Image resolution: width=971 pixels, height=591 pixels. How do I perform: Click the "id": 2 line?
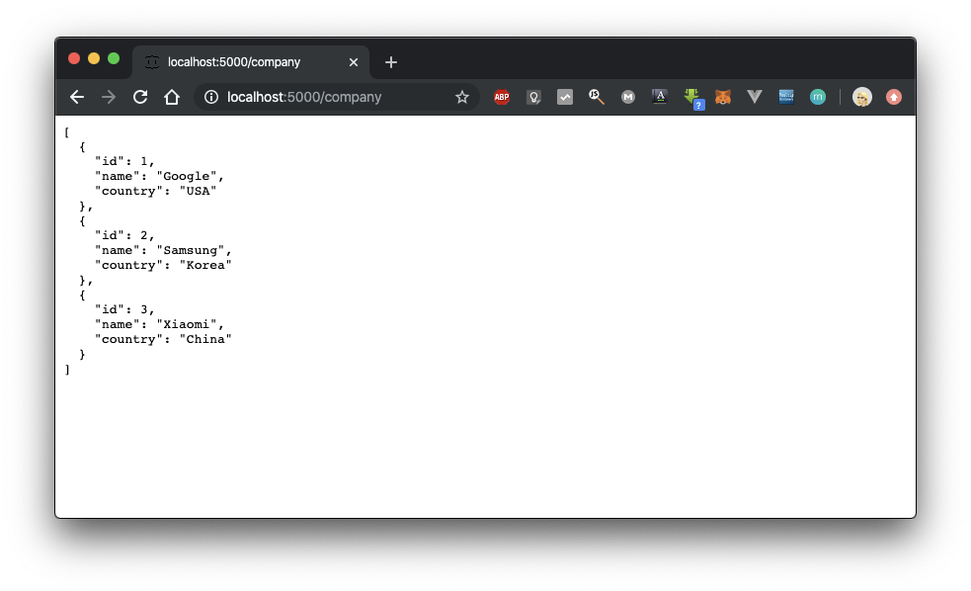point(124,235)
